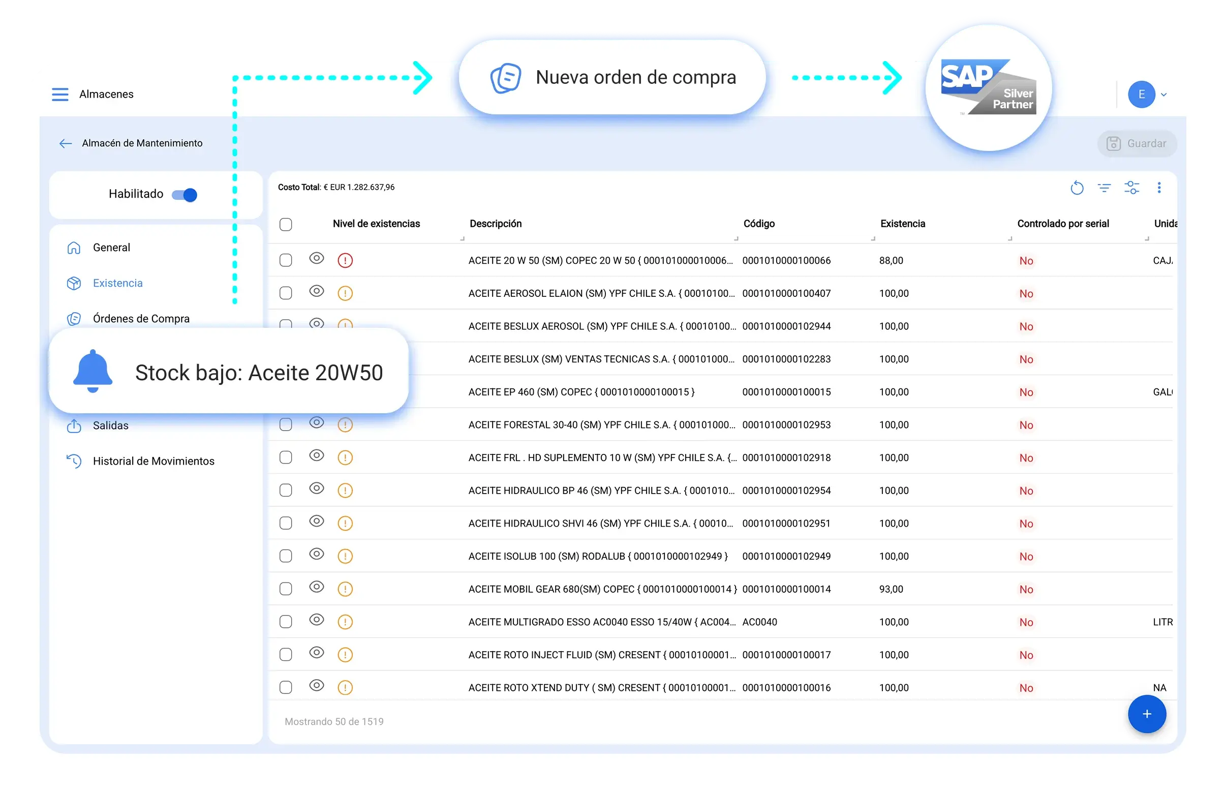The image size is (1226, 793).
Task: Open the General section in sidebar
Action: (x=111, y=248)
